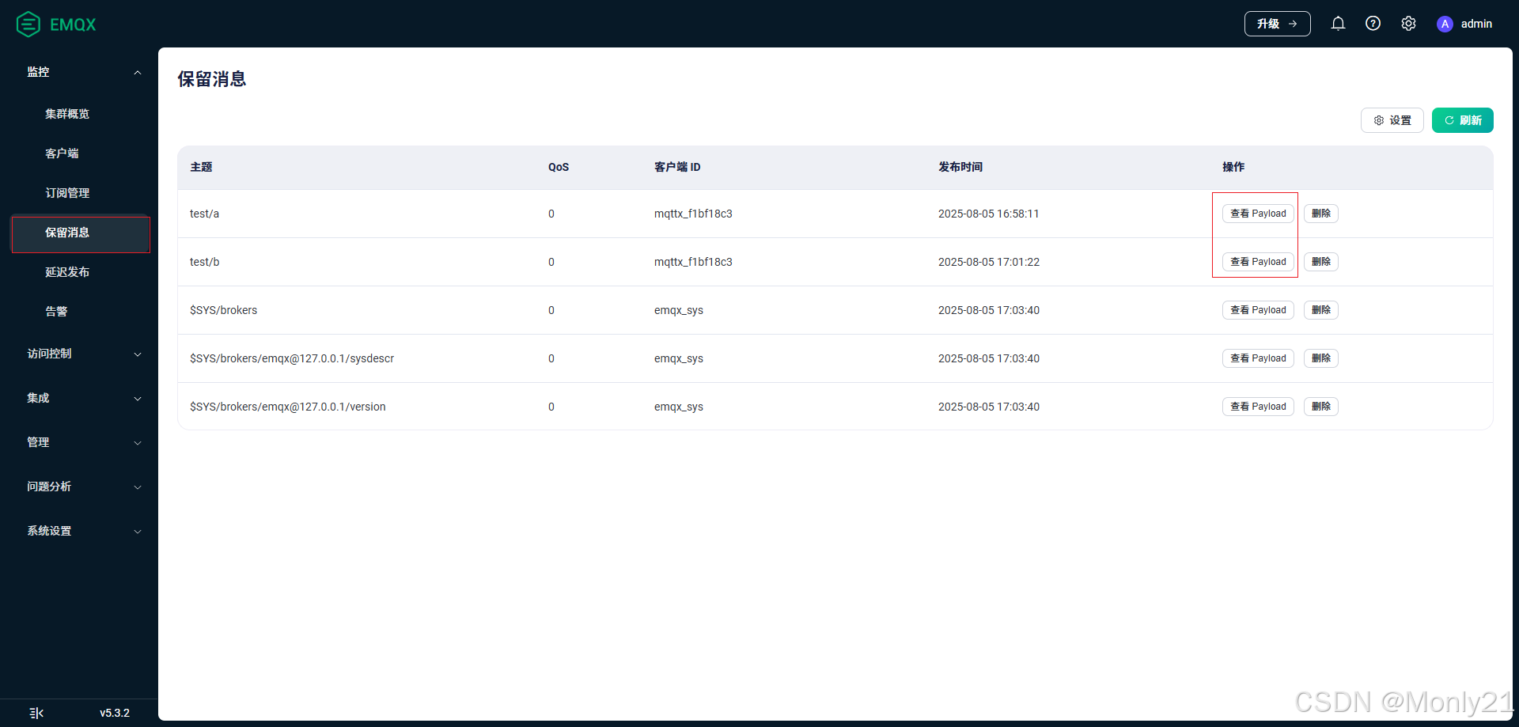This screenshot has width=1519, height=727.
Task: View Payload for the sysdescr topic
Action: click(1258, 358)
